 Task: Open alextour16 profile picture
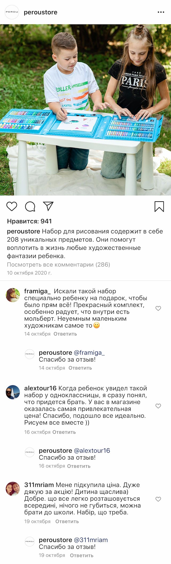[x=13, y=392]
